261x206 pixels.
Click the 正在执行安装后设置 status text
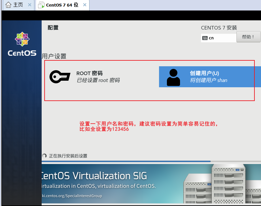tap(68, 156)
